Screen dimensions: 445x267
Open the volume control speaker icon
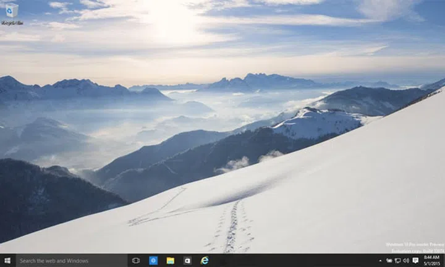click(x=406, y=261)
